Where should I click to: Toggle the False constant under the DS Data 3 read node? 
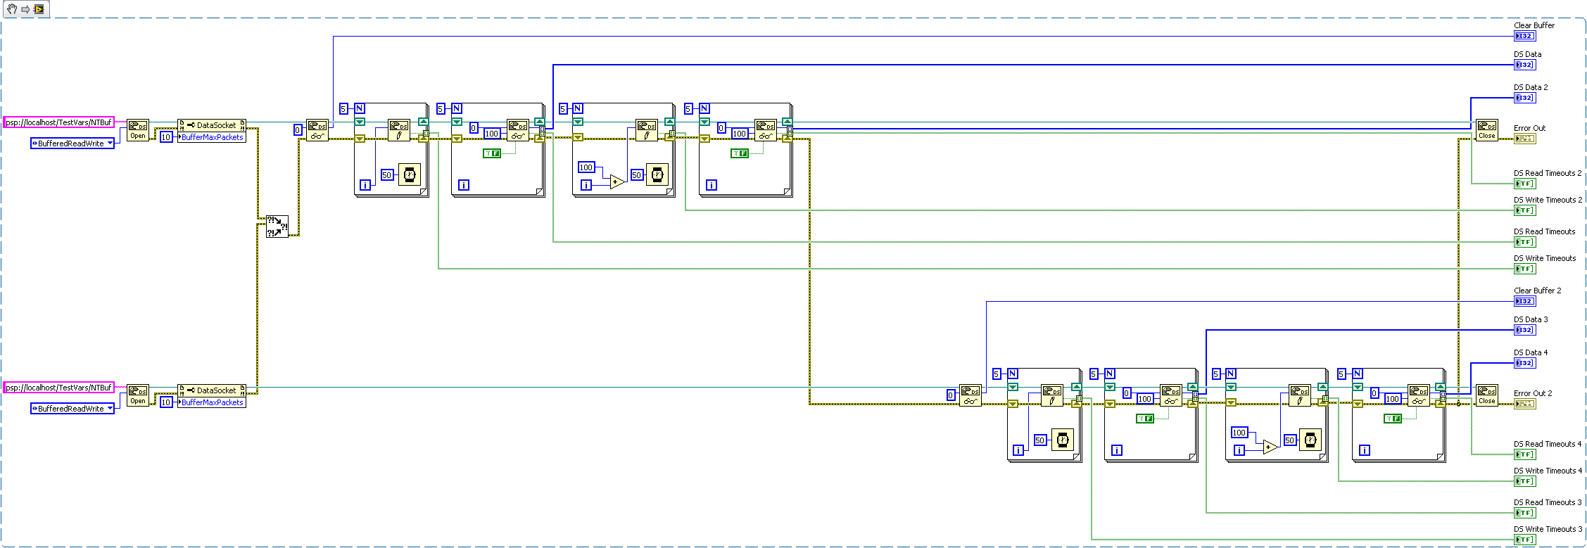(x=1144, y=419)
